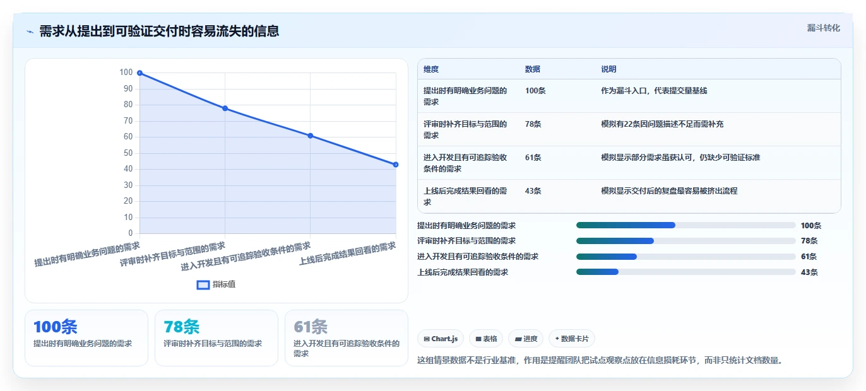Click the 0 tick on the y-axis
The height and width of the screenshot is (391, 866).
(131, 233)
